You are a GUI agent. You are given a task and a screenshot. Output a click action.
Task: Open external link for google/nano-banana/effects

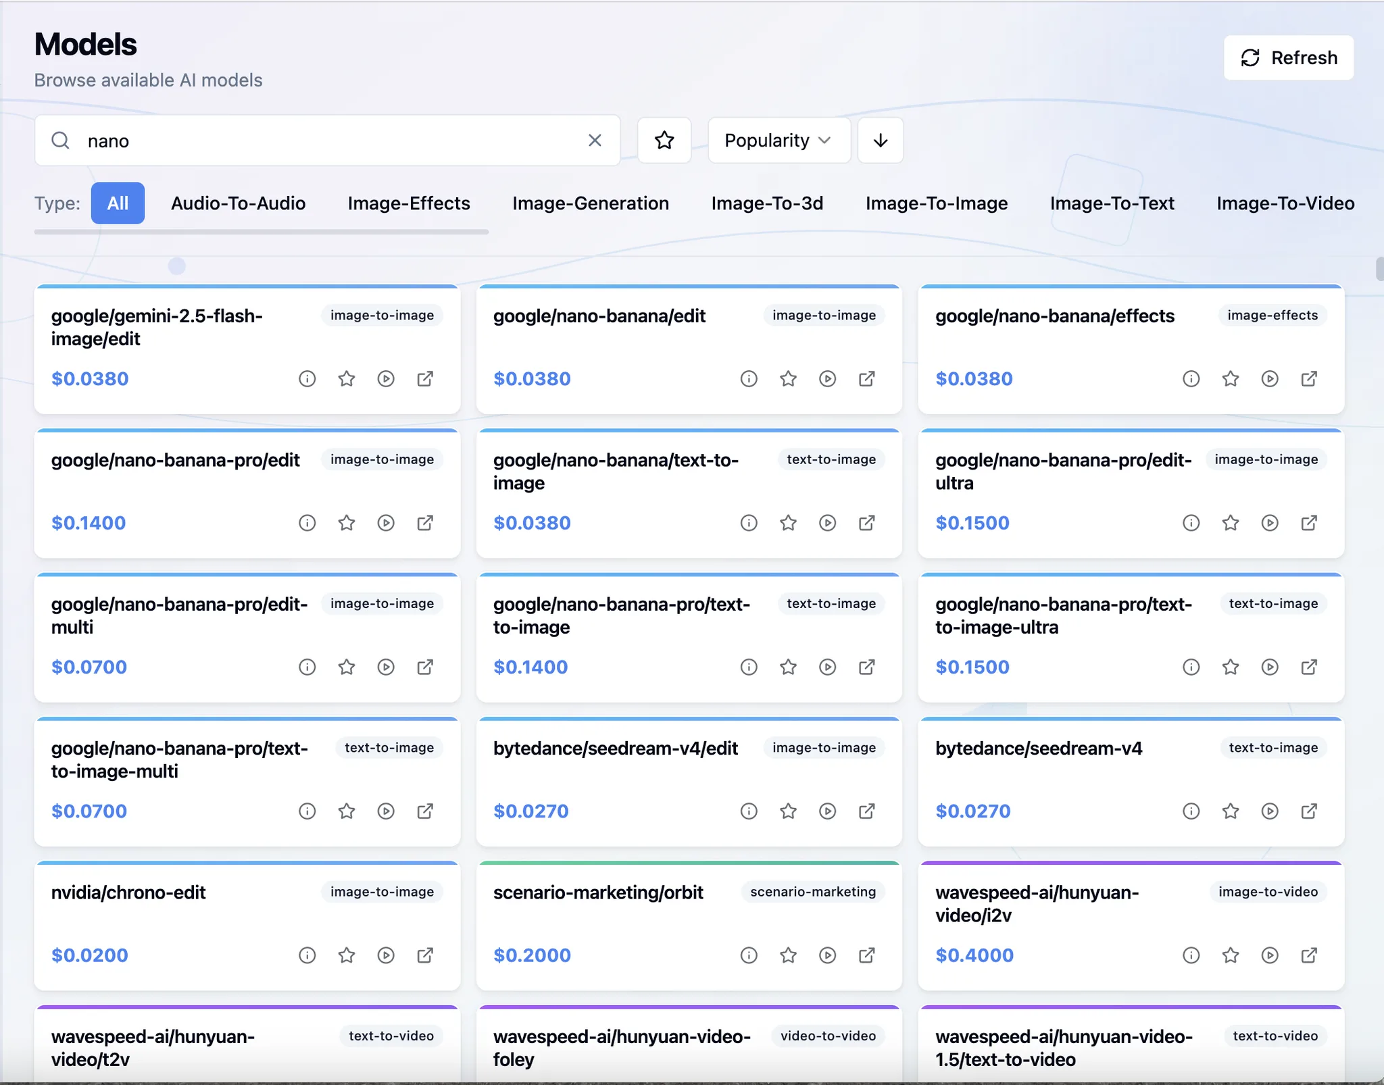point(1309,379)
